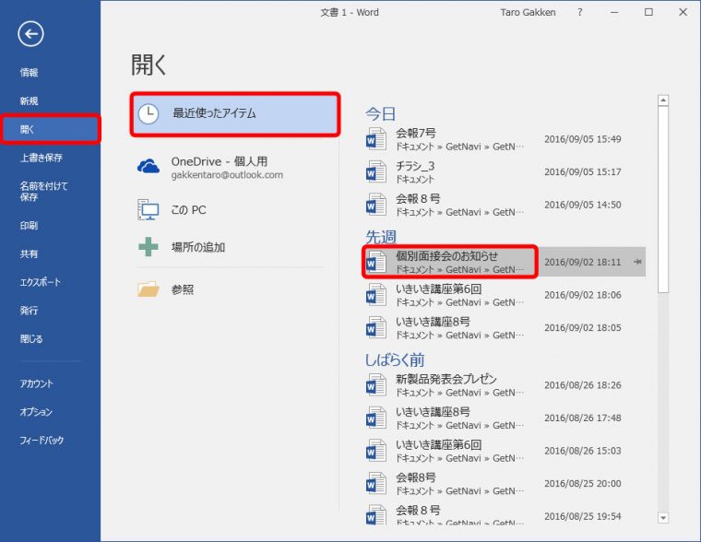Click Word icon next to チラシ_3
701x542 pixels.
pos(376,171)
